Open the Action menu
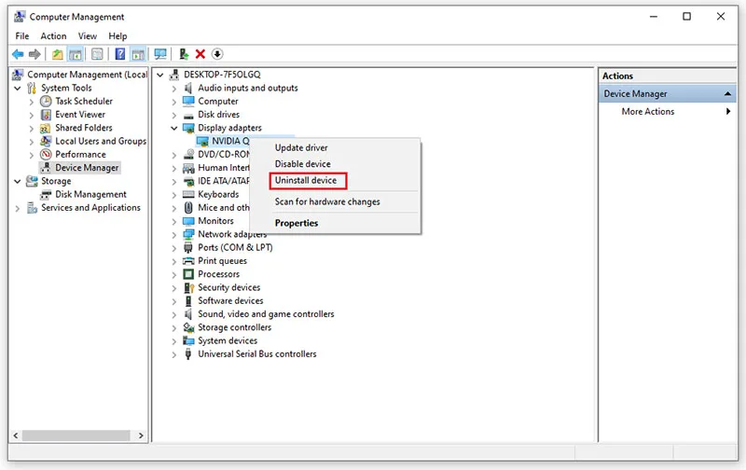The image size is (746, 470). (x=53, y=36)
